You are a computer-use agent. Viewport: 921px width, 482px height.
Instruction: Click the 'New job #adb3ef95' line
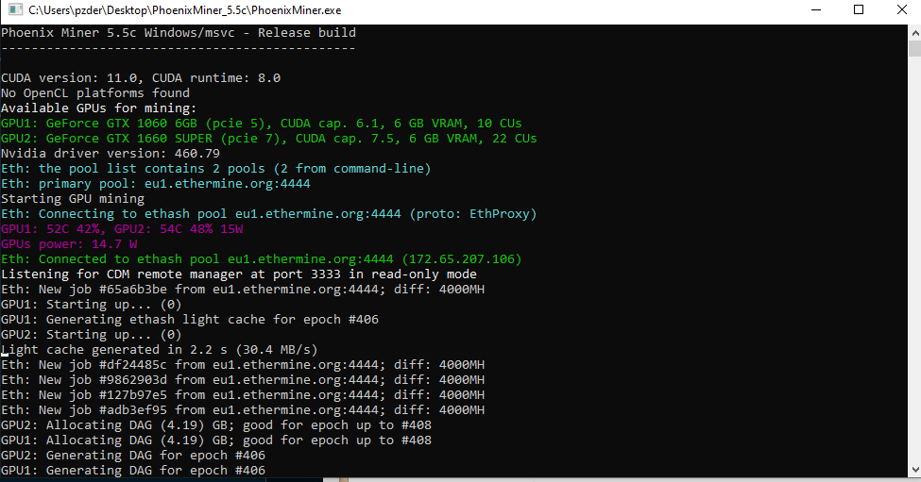click(243, 410)
